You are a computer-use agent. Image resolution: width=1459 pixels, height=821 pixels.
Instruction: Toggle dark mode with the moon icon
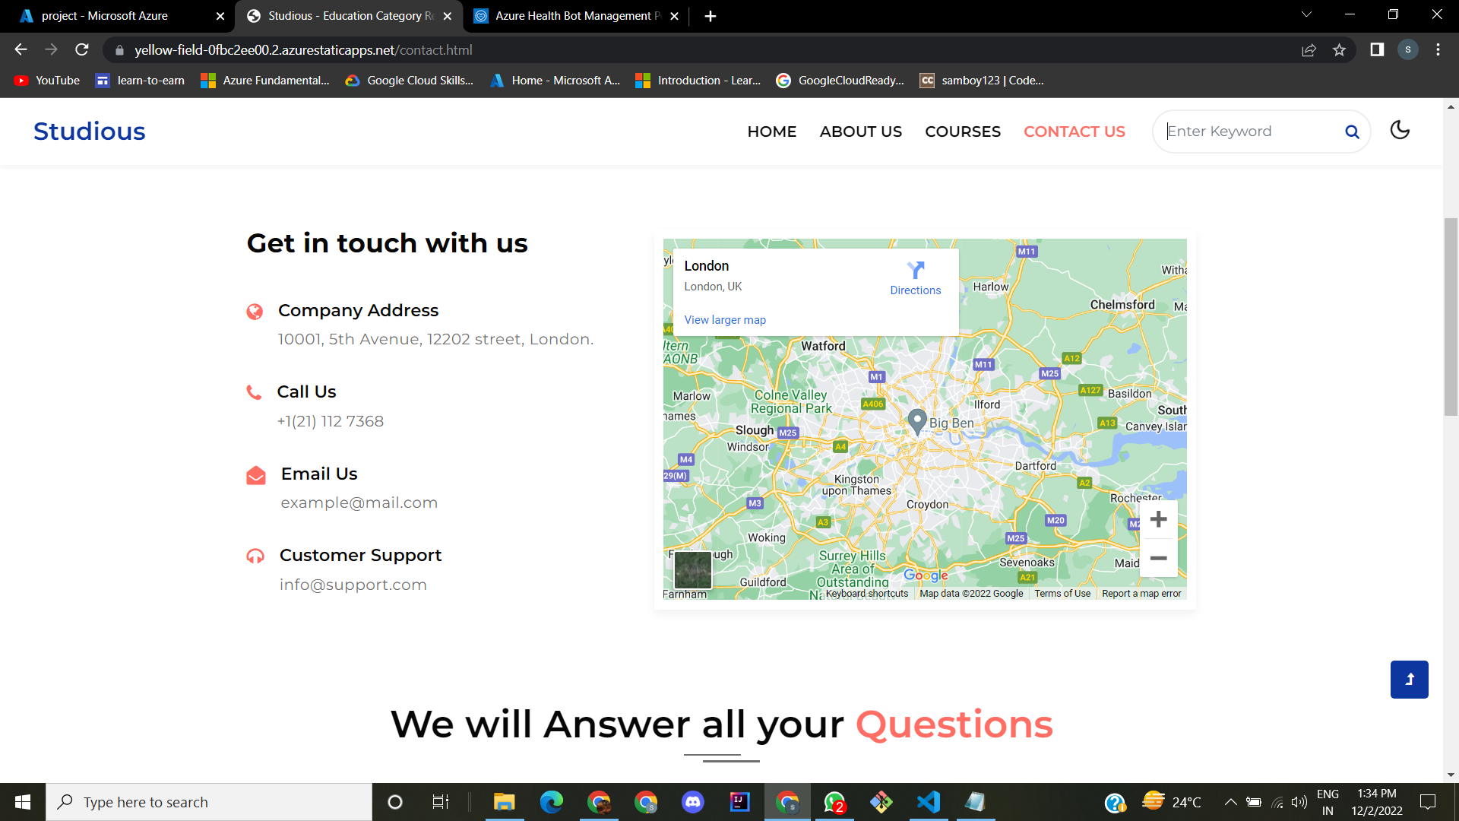point(1400,130)
